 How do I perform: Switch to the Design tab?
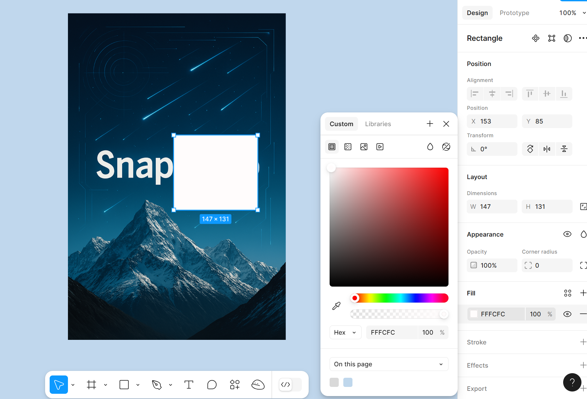click(477, 13)
